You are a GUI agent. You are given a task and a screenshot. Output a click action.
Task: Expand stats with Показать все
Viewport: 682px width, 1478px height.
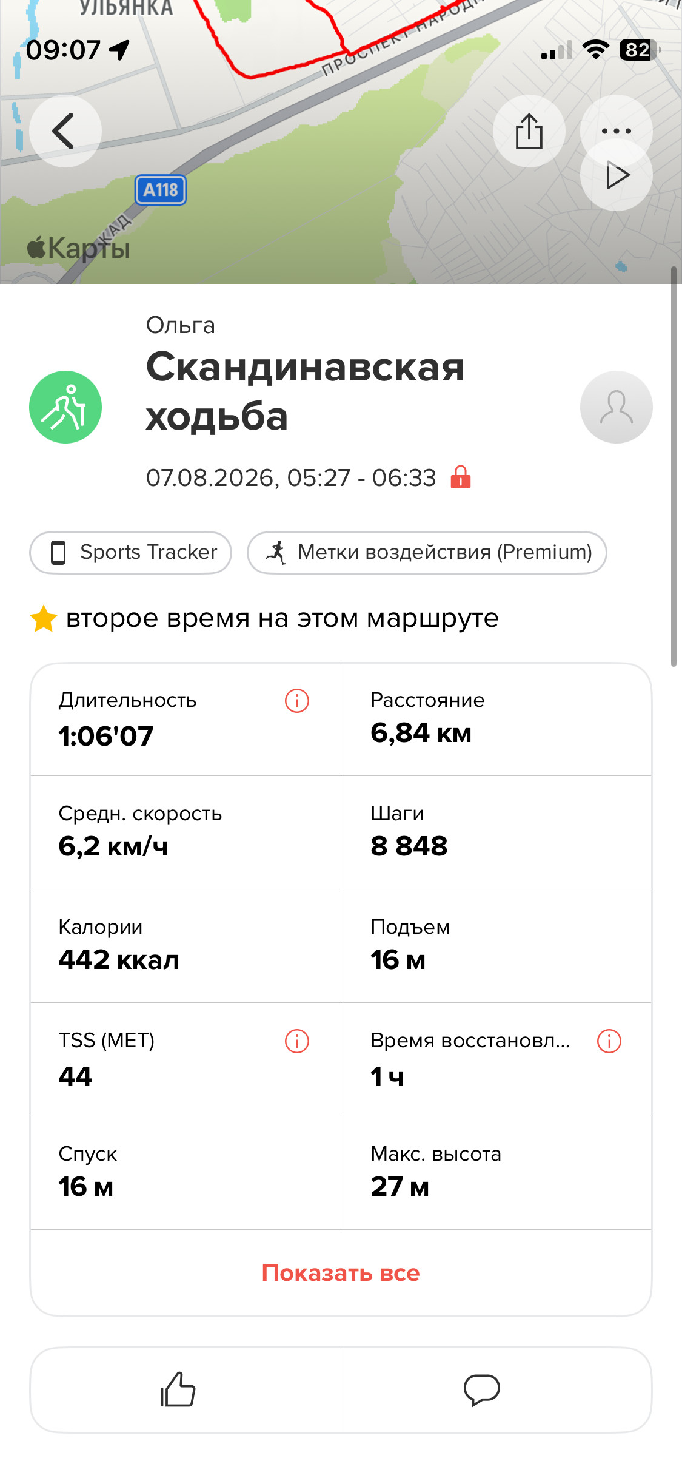(341, 1272)
